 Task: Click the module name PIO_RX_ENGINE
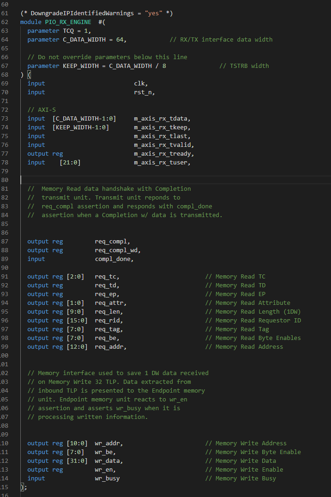coord(68,22)
